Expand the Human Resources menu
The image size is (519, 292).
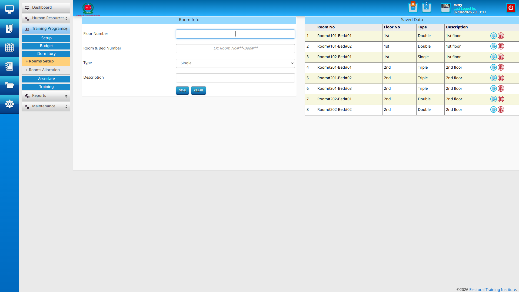46,18
